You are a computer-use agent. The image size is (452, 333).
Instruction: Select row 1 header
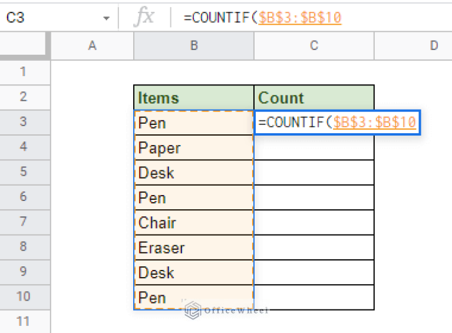(24, 72)
